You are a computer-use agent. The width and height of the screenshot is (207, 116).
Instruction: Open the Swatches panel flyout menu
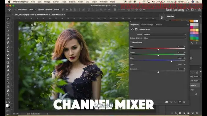point(201,16)
